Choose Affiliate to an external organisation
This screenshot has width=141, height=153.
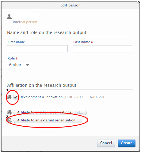48,120
